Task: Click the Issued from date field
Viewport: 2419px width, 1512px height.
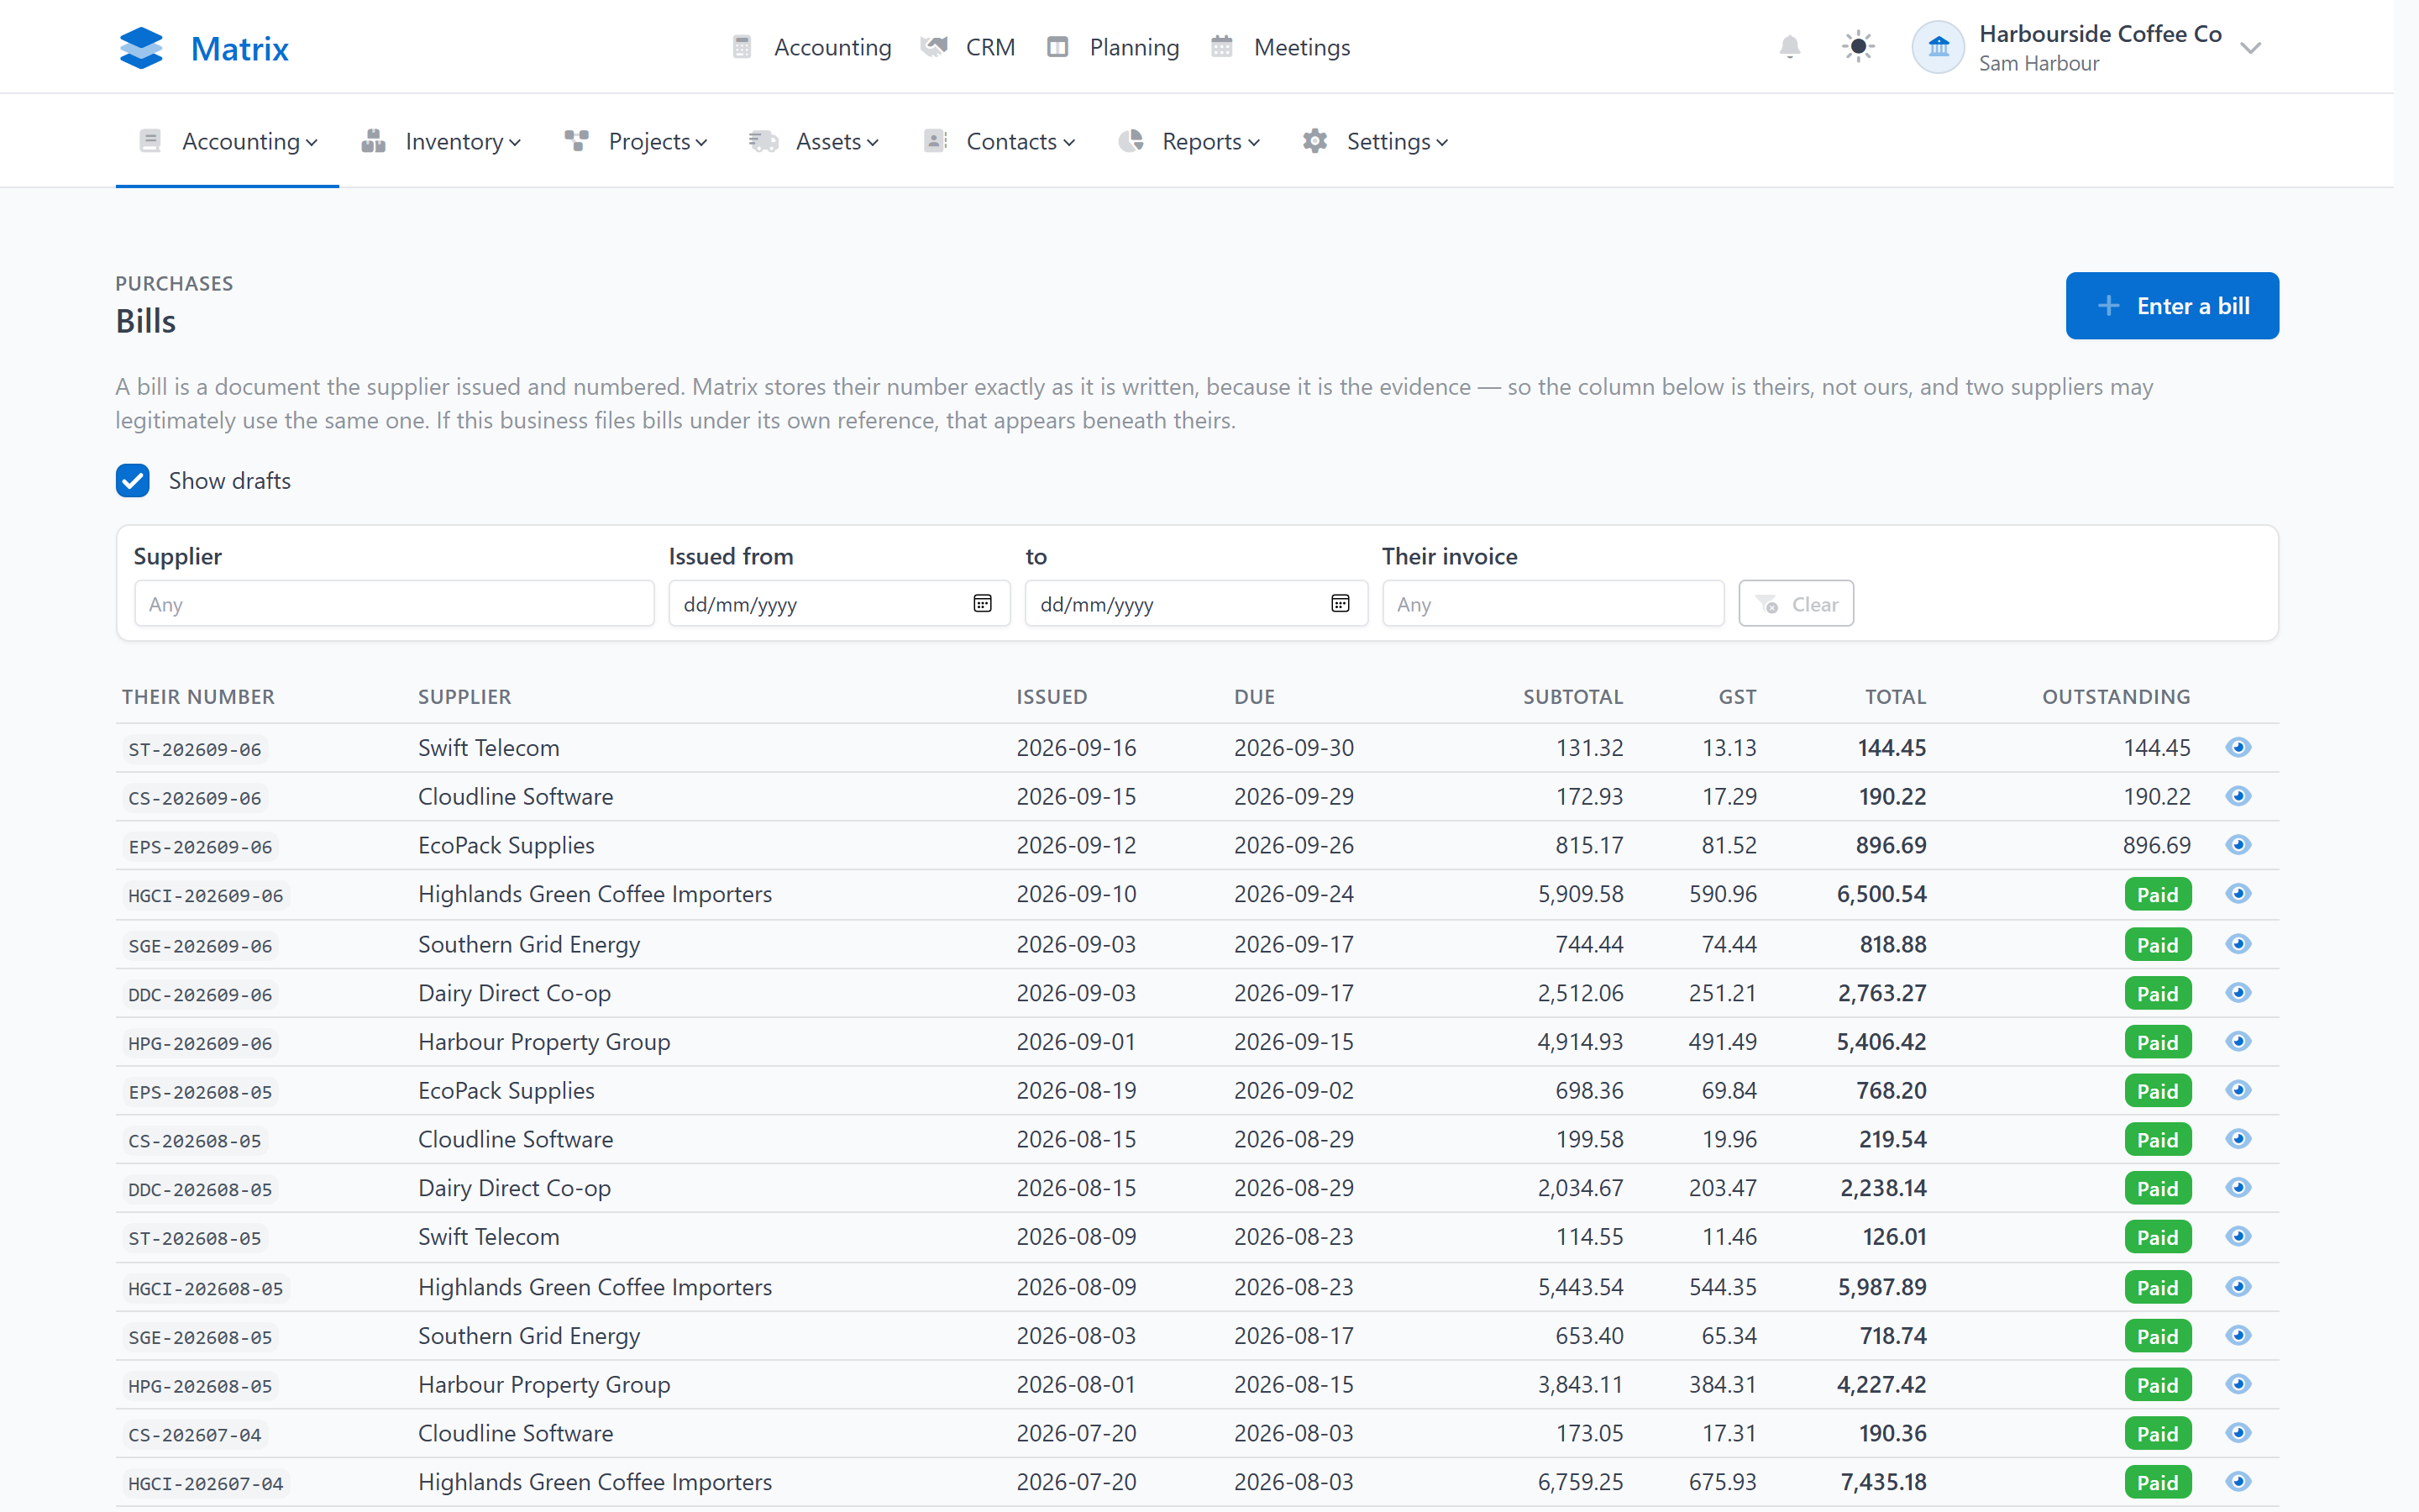Action: (x=840, y=604)
